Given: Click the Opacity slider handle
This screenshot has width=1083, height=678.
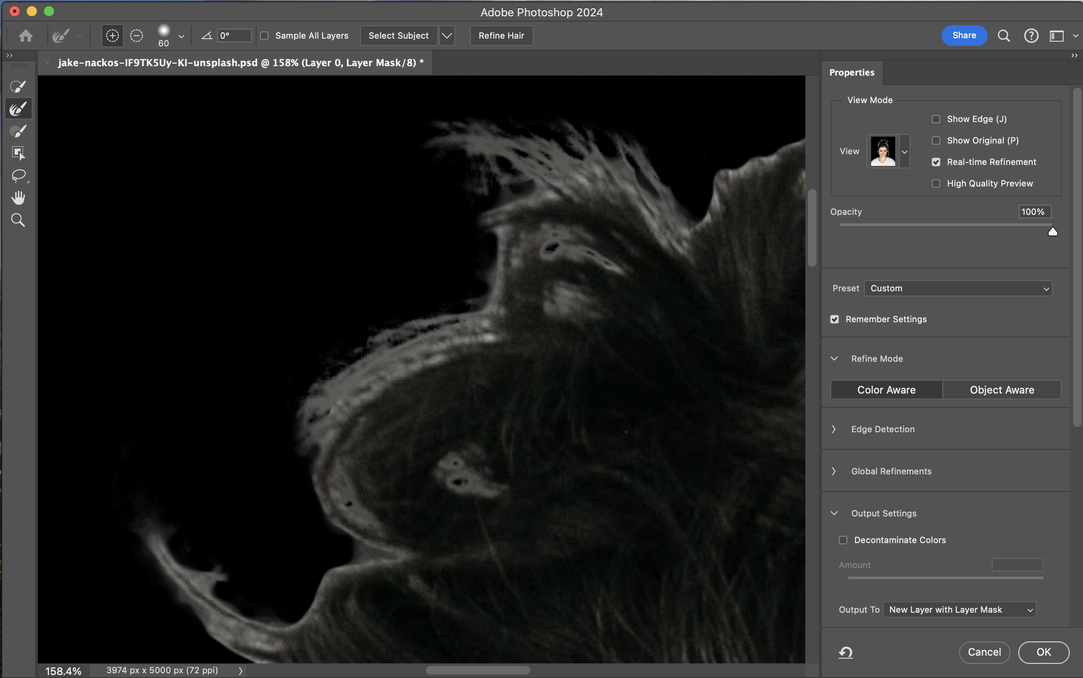Looking at the screenshot, I should coord(1052,232).
